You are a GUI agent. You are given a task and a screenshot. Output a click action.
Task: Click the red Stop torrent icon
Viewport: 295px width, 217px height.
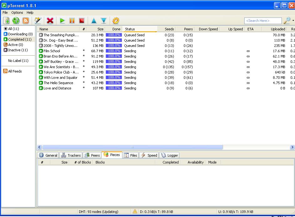pyautogui.click(x=82, y=20)
